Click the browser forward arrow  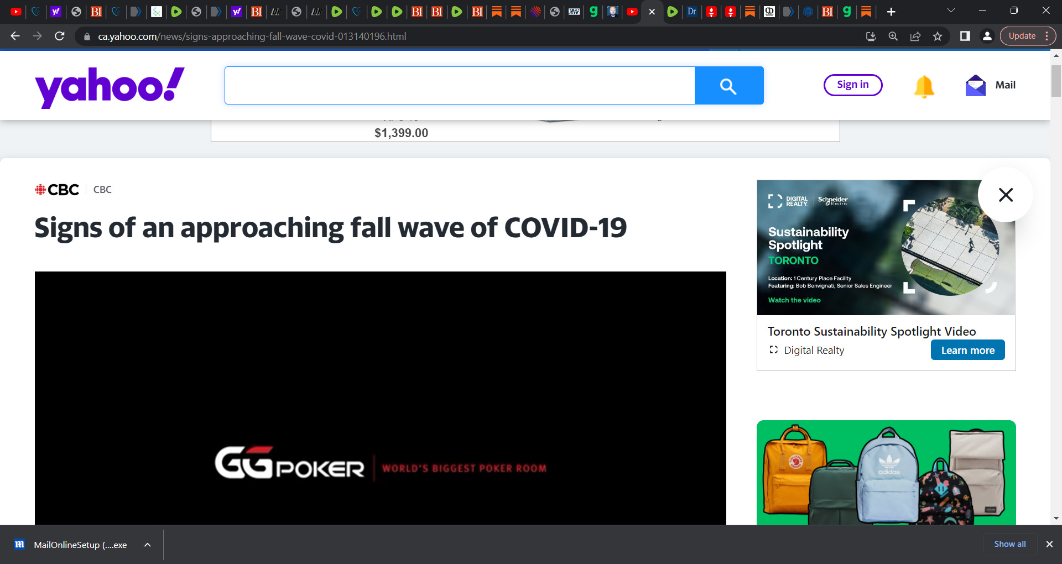(37, 36)
